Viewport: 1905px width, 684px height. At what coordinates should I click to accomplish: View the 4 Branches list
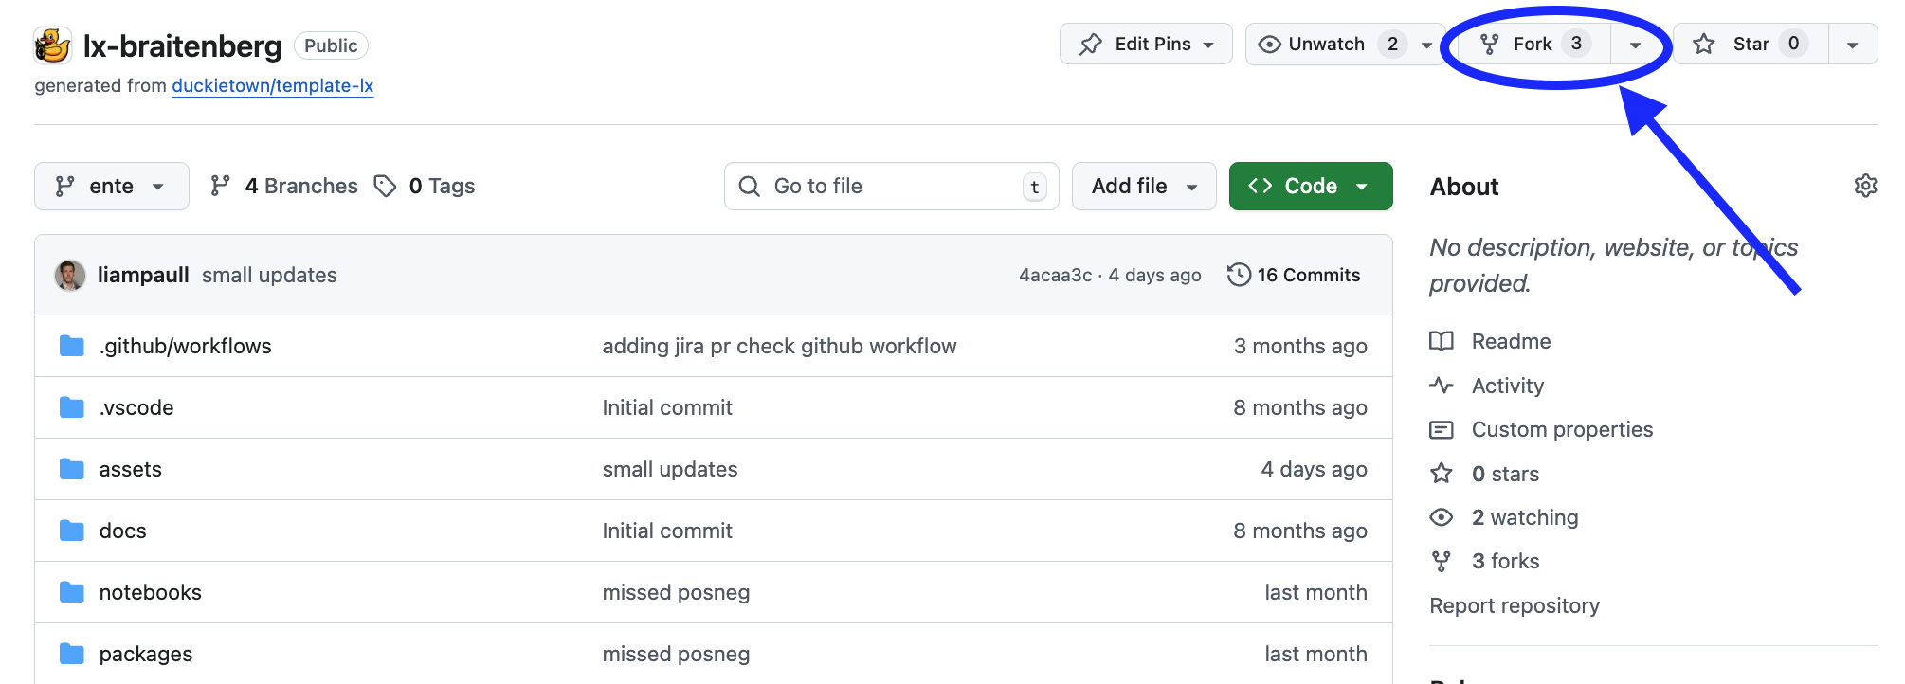[284, 187]
